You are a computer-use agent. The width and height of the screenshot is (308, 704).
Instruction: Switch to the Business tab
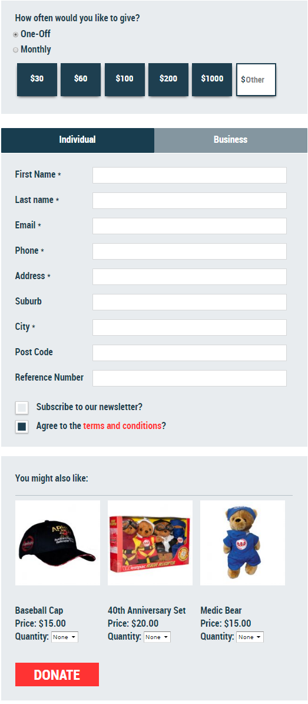pos(230,140)
